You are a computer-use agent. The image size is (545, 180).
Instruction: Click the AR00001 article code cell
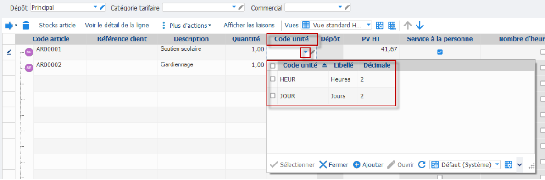60,52
